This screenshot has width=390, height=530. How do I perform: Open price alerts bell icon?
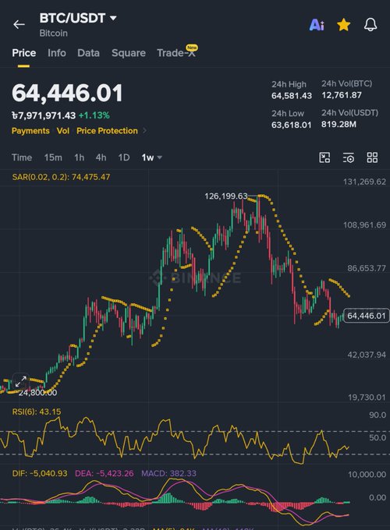click(x=370, y=25)
